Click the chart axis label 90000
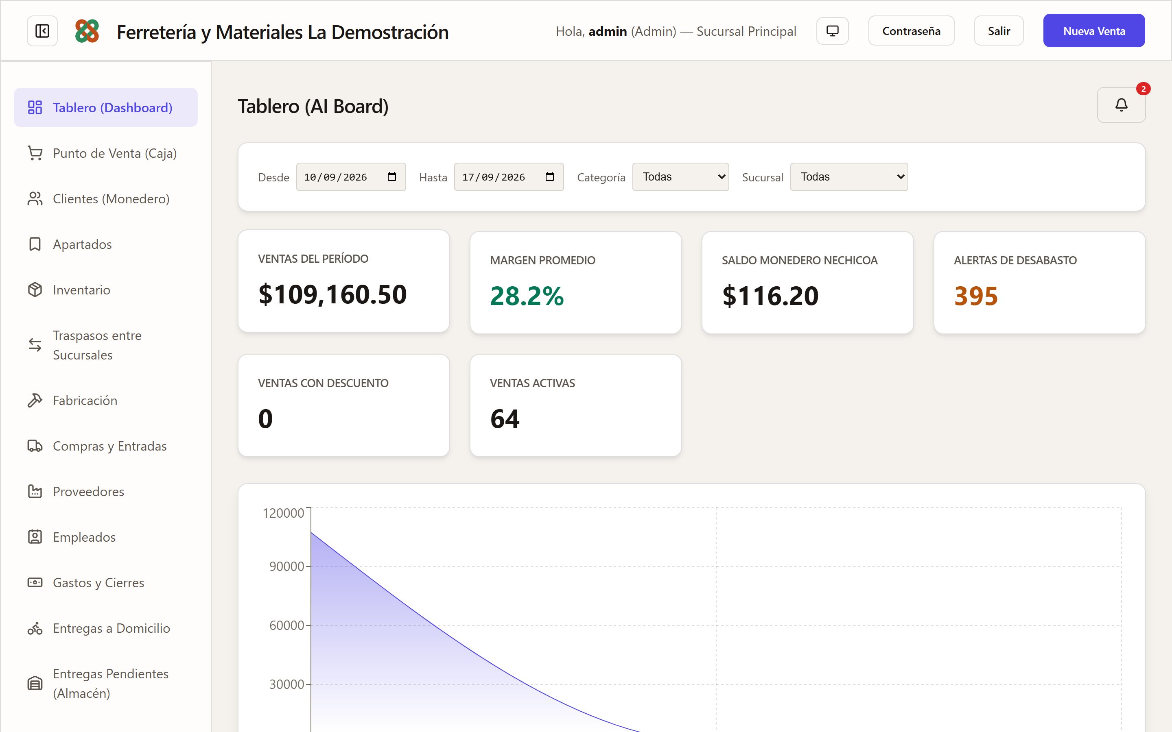The width and height of the screenshot is (1172, 732). (287, 566)
